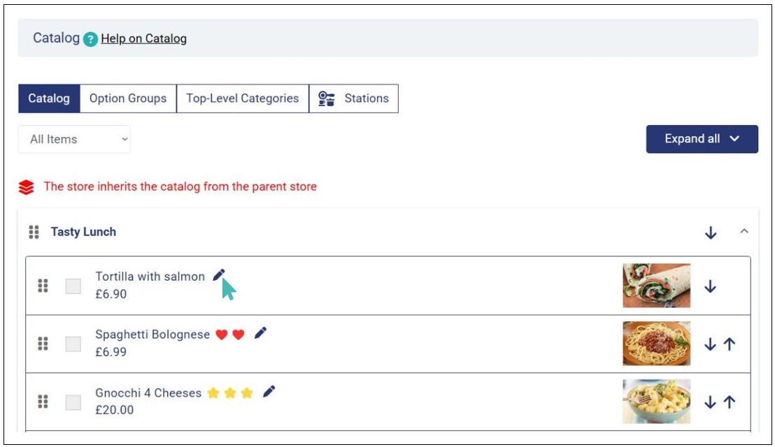Click the Expand all dropdown button
Image resolution: width=775 pixels, height=447 pixels.
coord(702,139)
